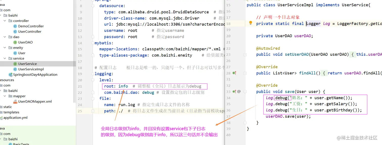Click the path key on yml line 25
The image size is (382, 145).
pos(109,111)
